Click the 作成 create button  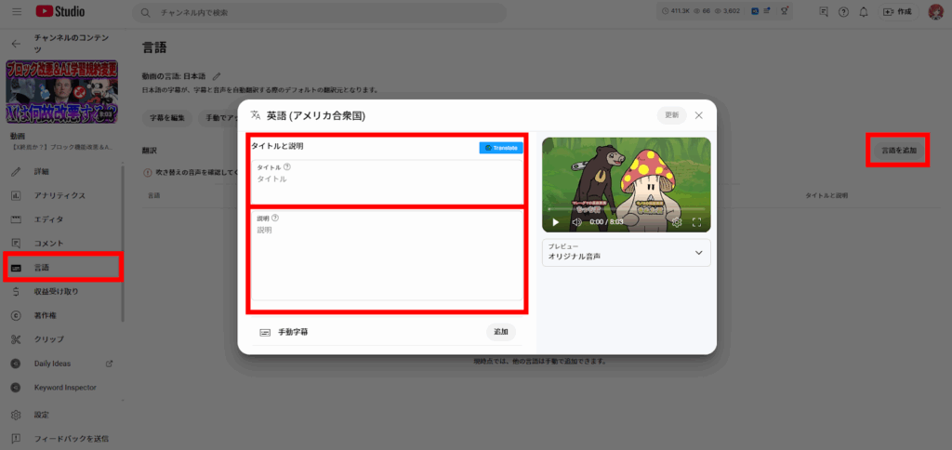pyautogui.click(x=897, y=12)
